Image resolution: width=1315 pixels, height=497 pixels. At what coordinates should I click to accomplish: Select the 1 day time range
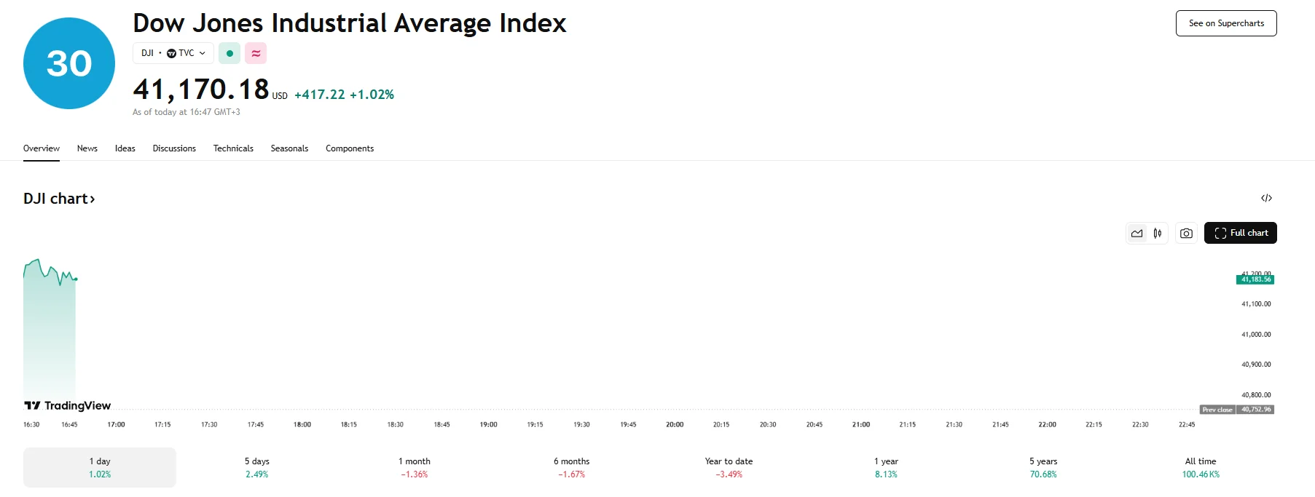pos(99,466)
